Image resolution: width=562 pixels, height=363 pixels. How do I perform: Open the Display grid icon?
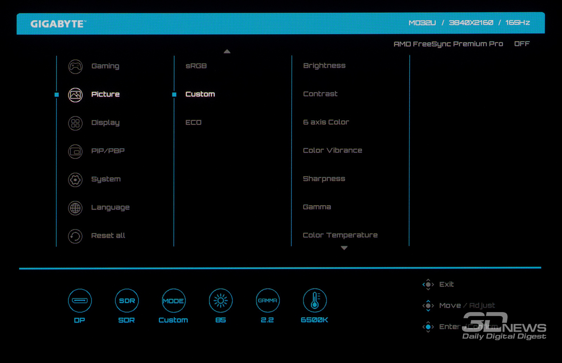click(x=75, y=123)
